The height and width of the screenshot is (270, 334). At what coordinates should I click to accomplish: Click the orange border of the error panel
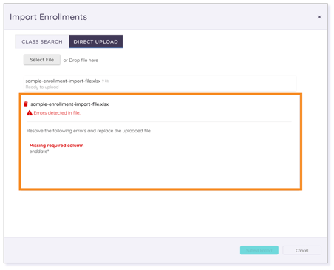pos(160,94)
